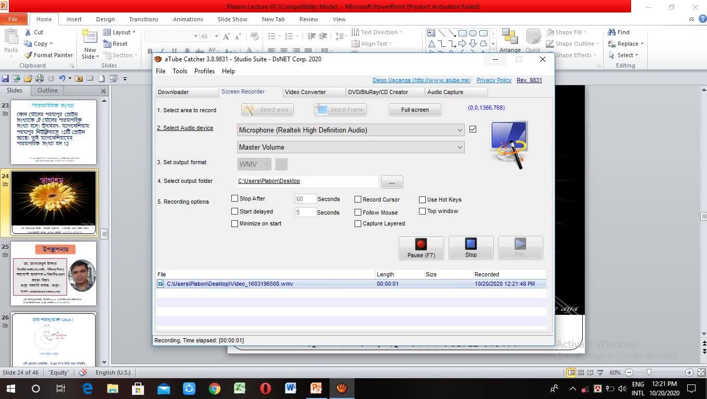This screenshot has height=399, width=707.
Task: Click the Save icon in Quick Access toolbar
Action: click(x=5, y=78)
